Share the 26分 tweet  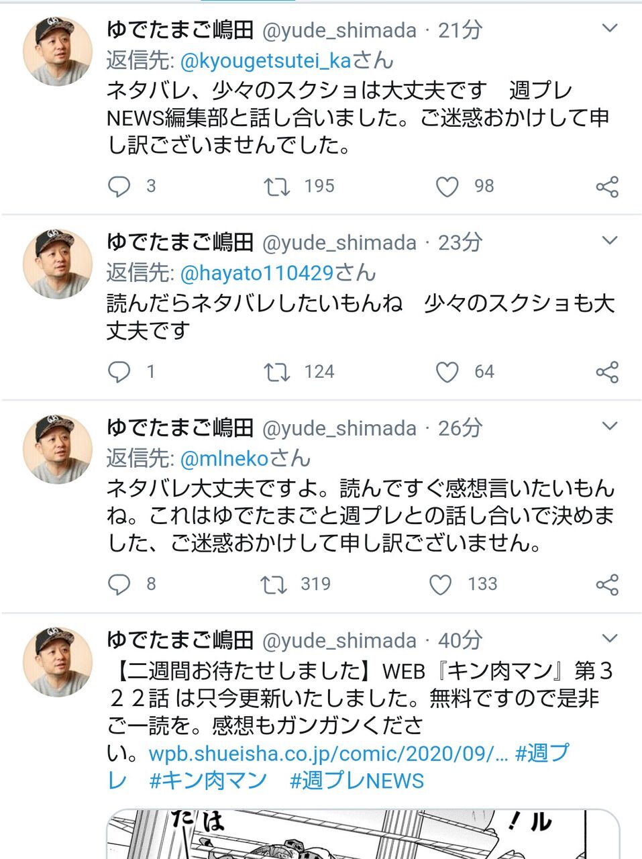point(607,585)
